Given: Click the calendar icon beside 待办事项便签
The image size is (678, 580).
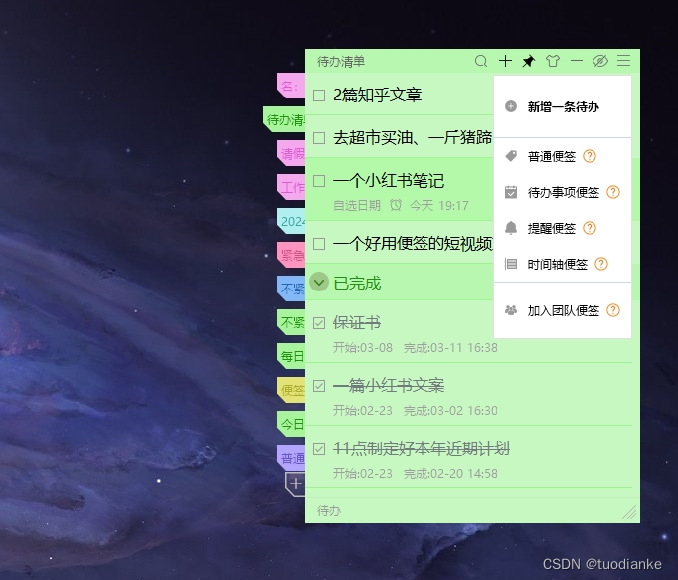Looking at the screenshot, I should (511, 192).
